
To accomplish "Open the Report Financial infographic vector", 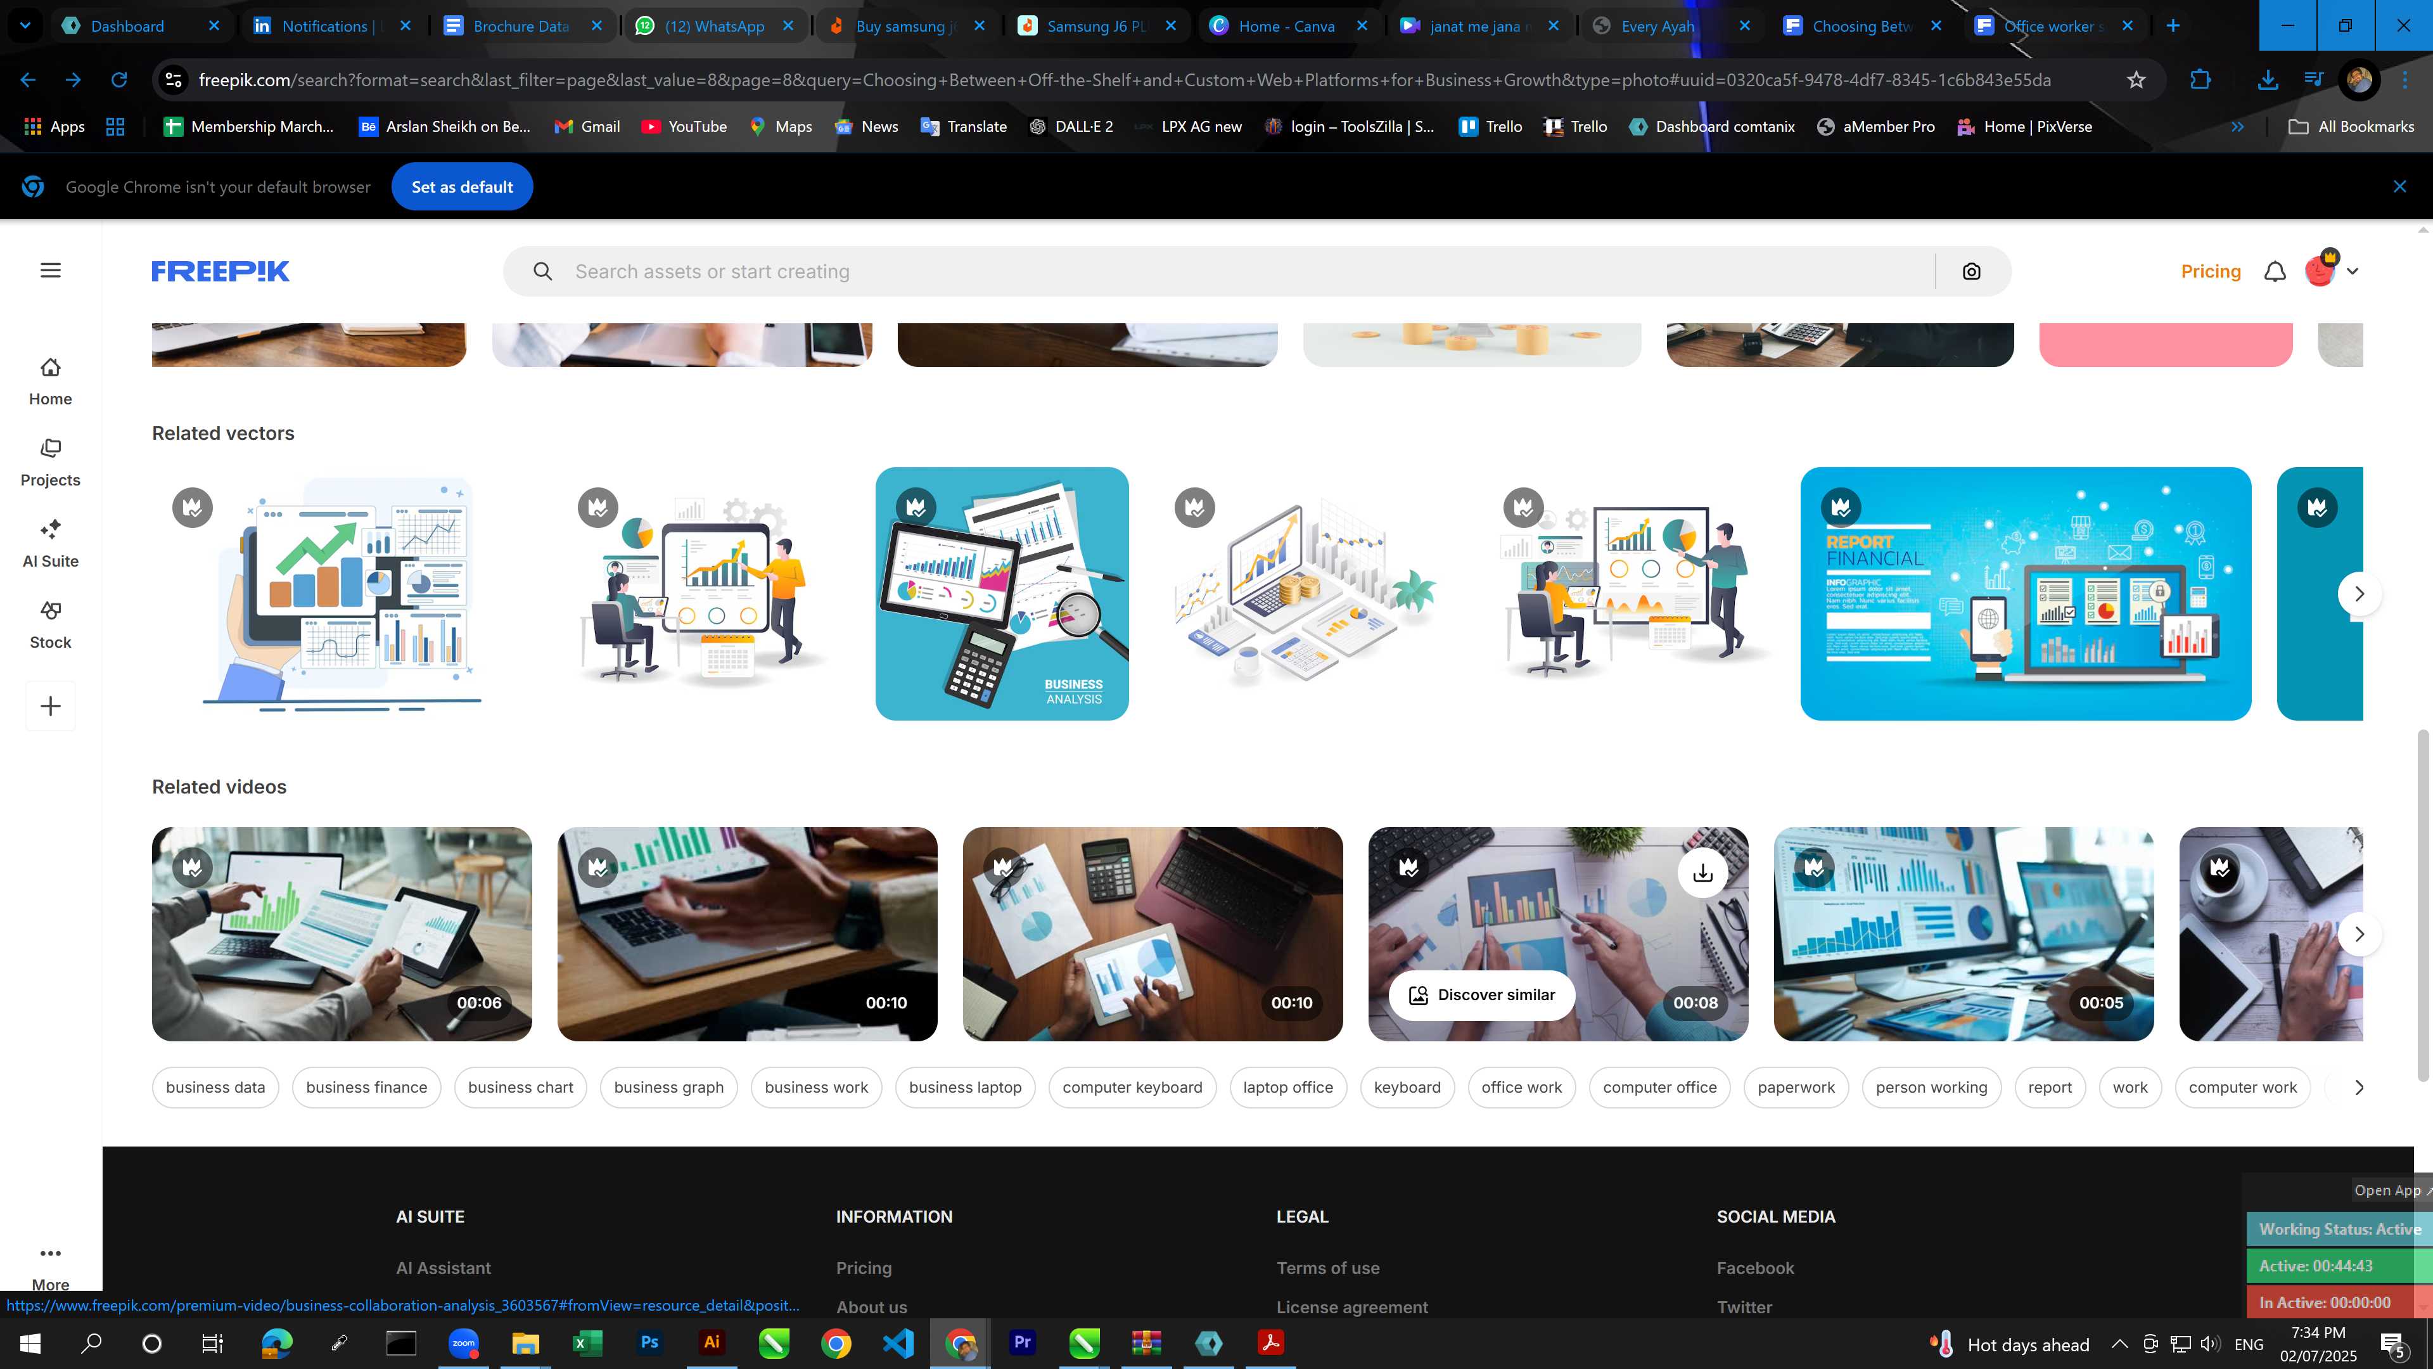I will pyautogui.click(x=2025, y=595).
